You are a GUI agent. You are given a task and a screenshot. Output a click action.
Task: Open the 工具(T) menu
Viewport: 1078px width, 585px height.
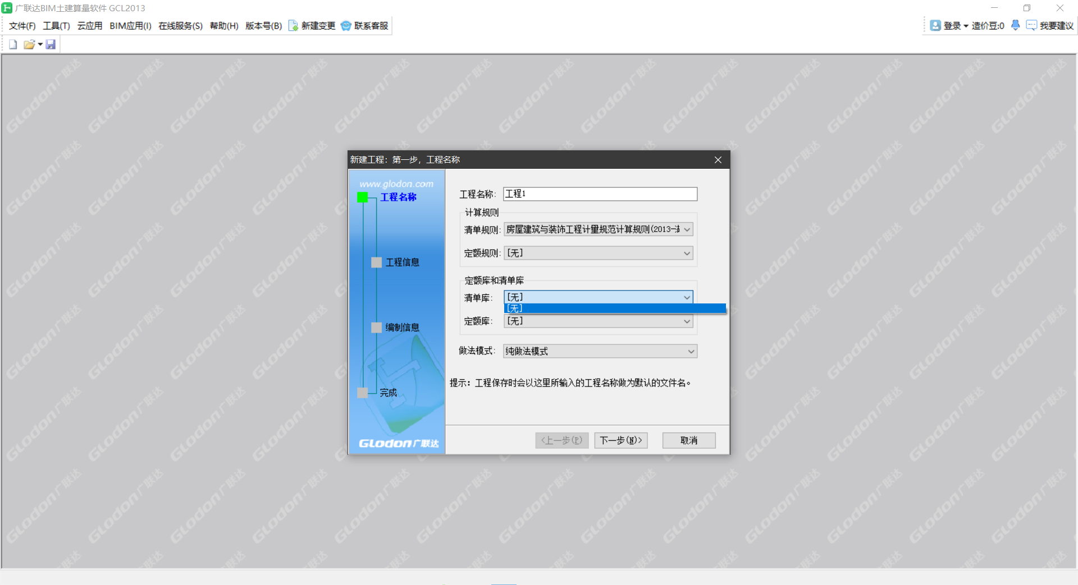(x=56, y=26)
